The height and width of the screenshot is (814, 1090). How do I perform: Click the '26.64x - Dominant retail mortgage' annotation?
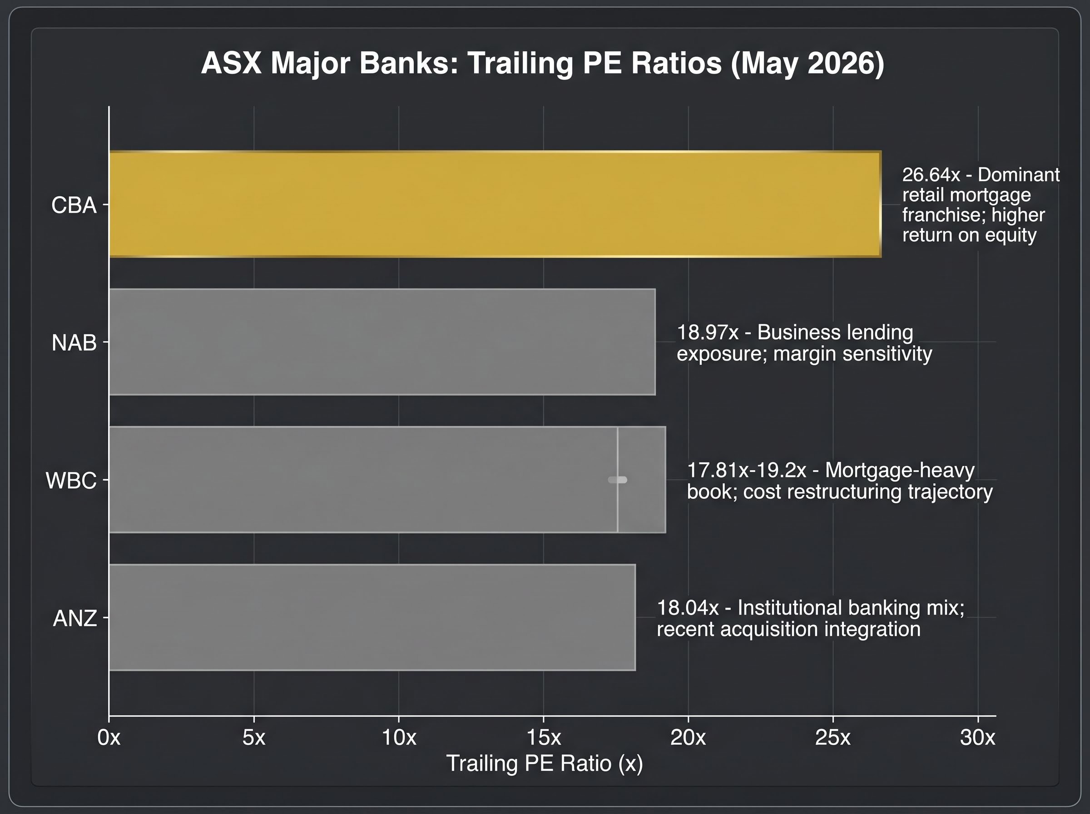coord(981,204)
